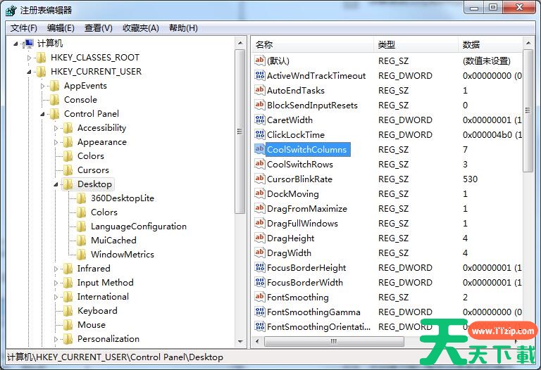Image resolution: width=541 pixels, height=370 pixels.
Task: Collapse the Desktop node arrow
Action: (x=56, y=184)
